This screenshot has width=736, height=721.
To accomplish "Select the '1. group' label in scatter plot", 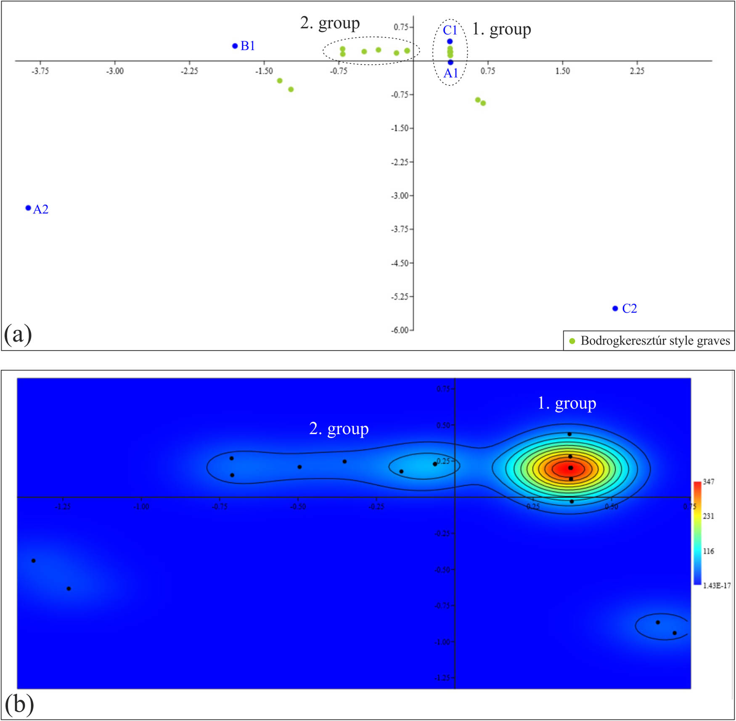I will (x=501, y=29).
